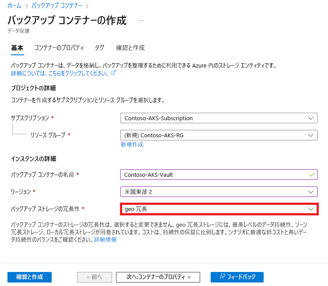Click the インスタンスの詳細 heading

point(33,159)
